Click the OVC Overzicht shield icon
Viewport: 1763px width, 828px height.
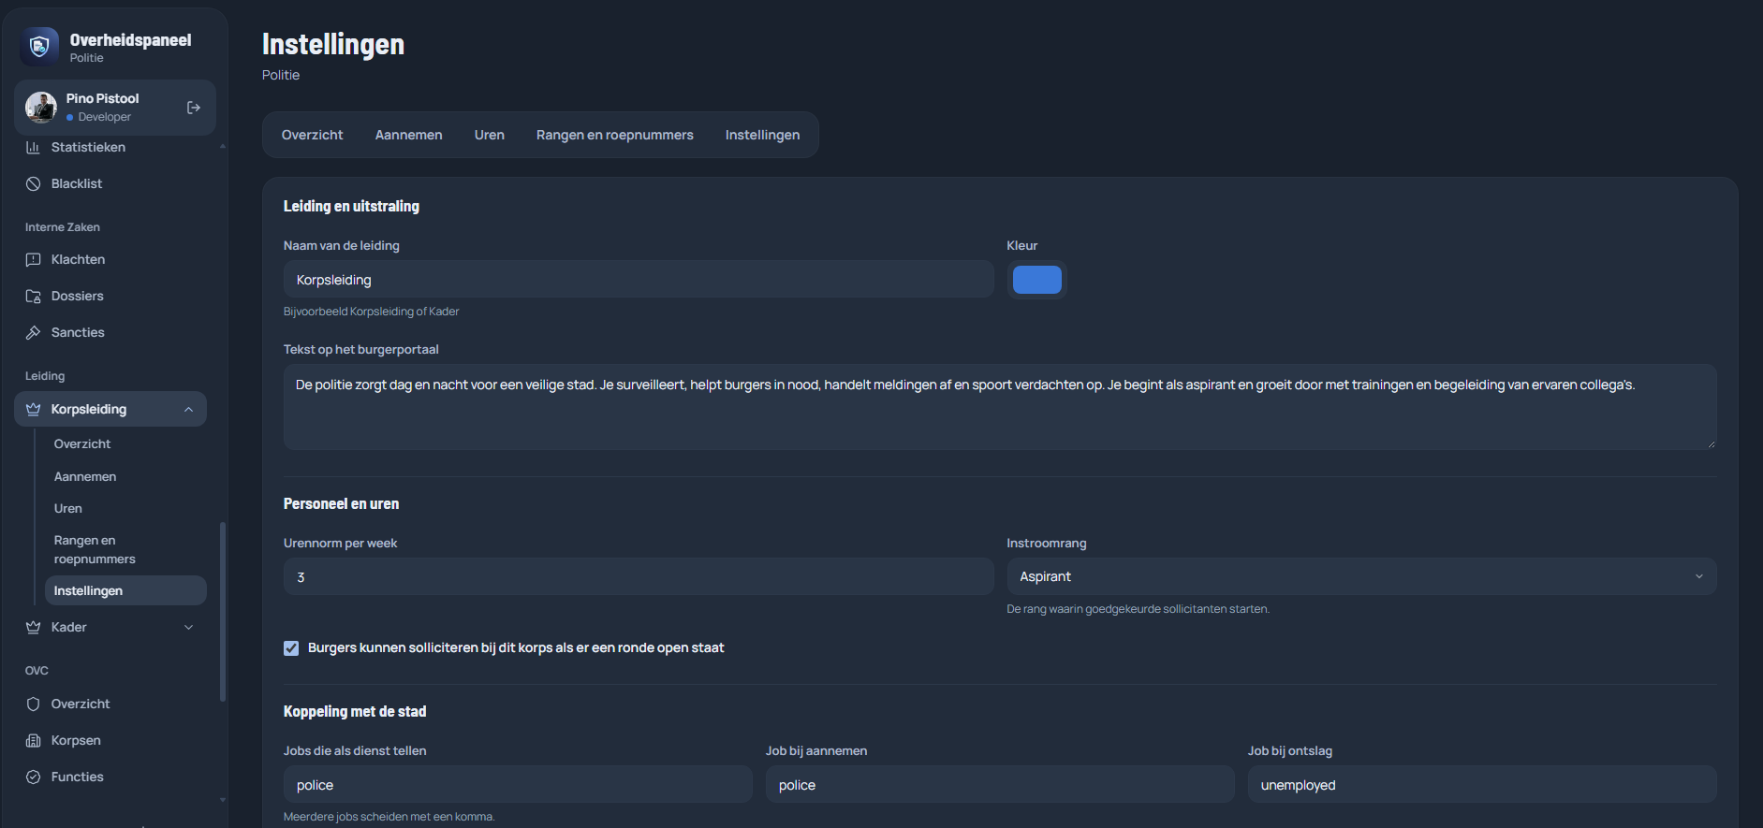(34, 704)
